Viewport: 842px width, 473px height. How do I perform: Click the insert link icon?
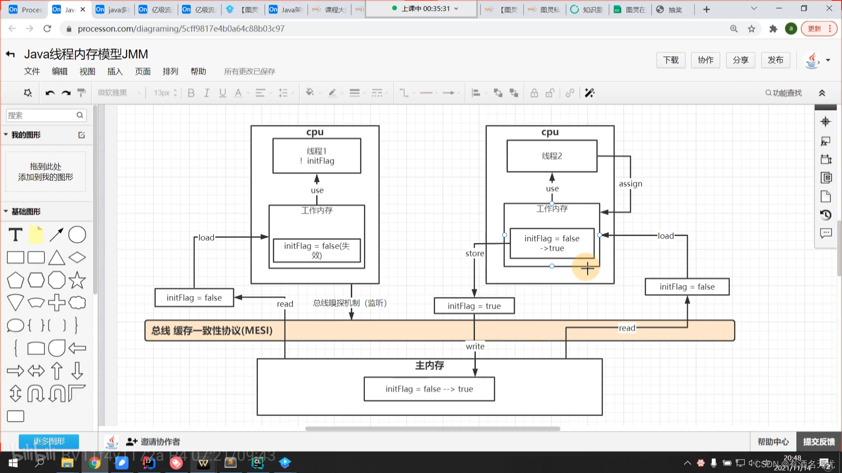pyautogui.click(x=570, y=93)
